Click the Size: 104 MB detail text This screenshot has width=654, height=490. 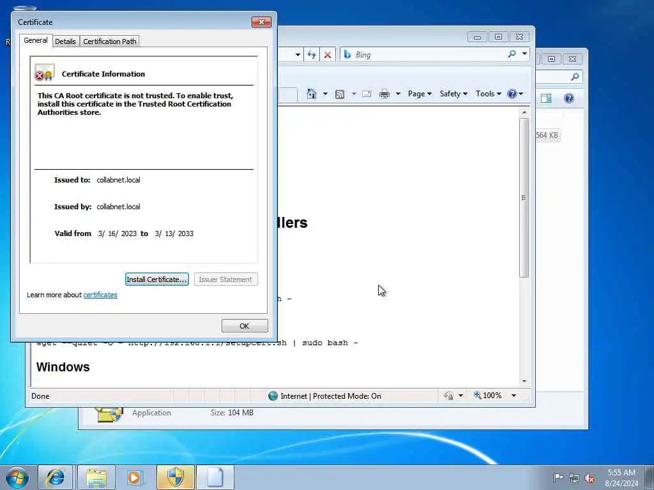coord(232,413)
